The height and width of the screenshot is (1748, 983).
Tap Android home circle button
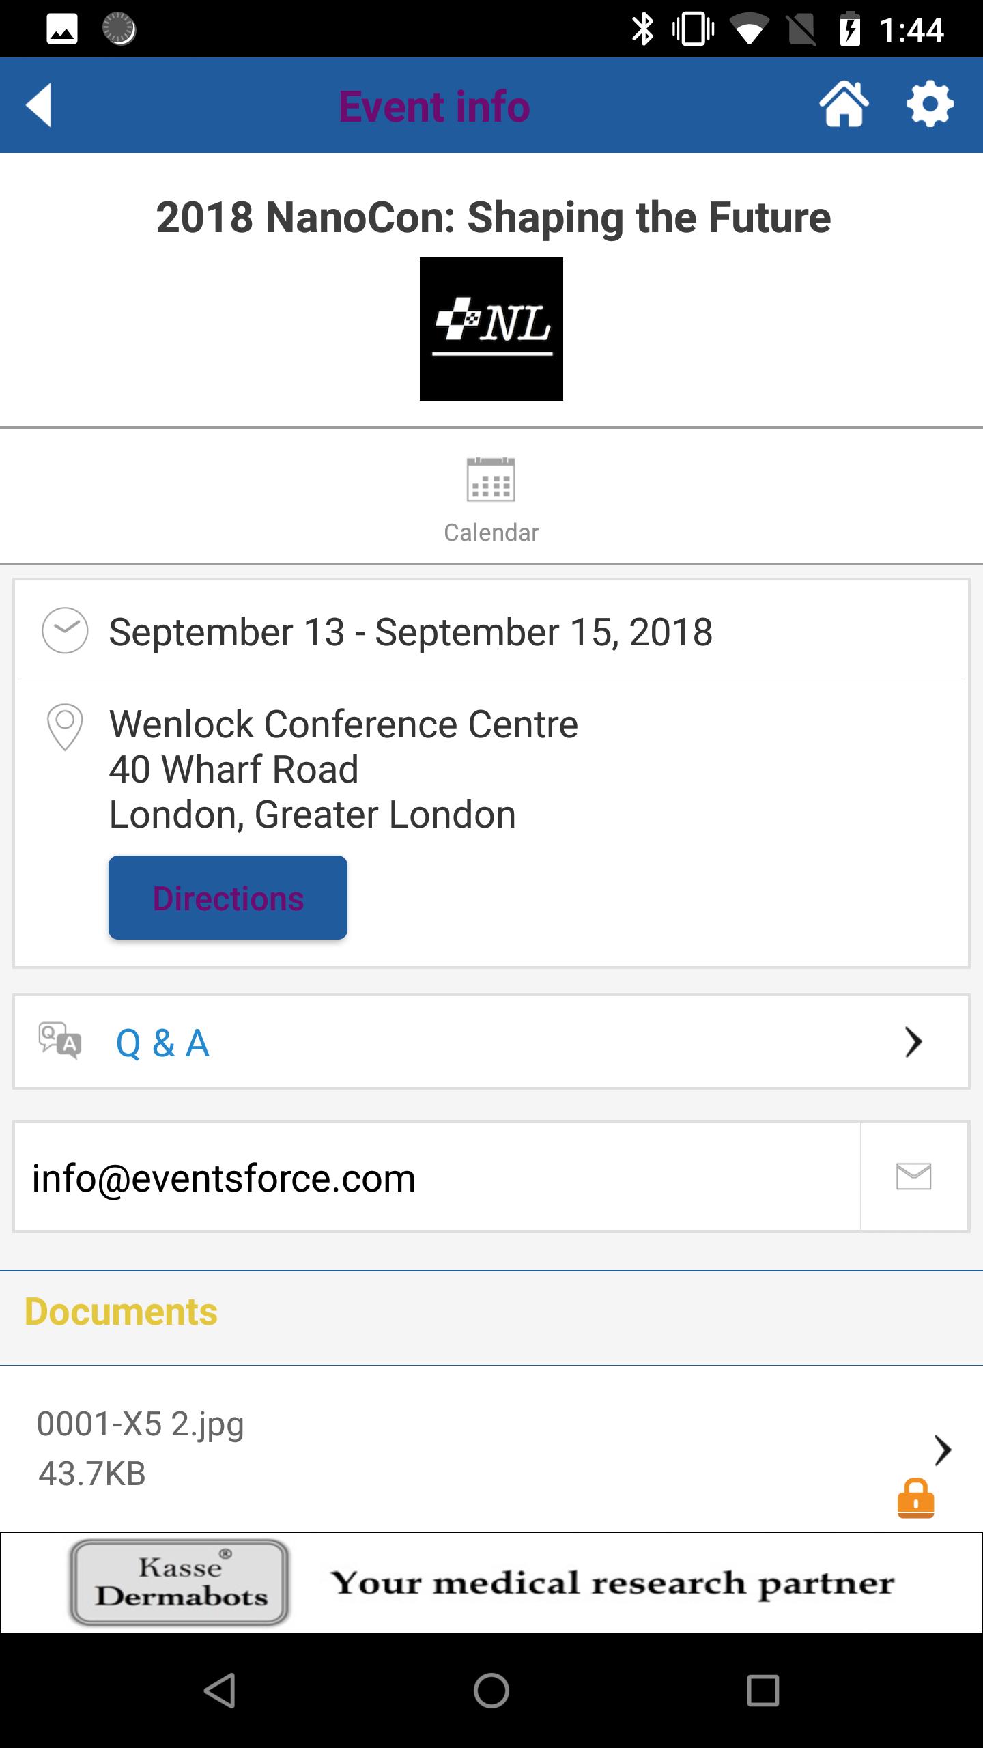(x=491, y=1691)
